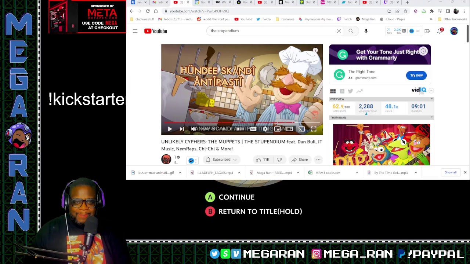Open the 'resources' bookmarks folder

285,19
